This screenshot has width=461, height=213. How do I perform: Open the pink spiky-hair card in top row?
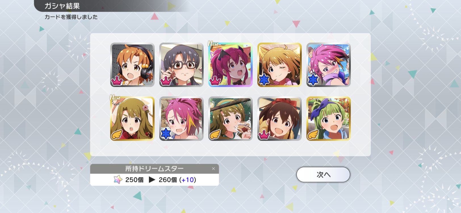point(328,65)
